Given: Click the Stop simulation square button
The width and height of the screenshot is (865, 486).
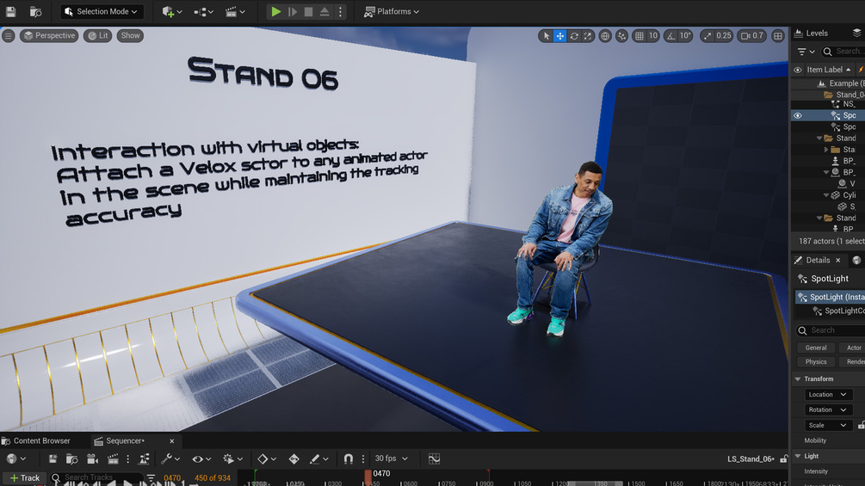Looking at the screenshot, I should [308, 11].
